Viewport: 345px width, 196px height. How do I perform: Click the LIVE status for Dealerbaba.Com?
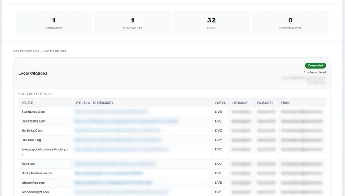pos(218,121)
